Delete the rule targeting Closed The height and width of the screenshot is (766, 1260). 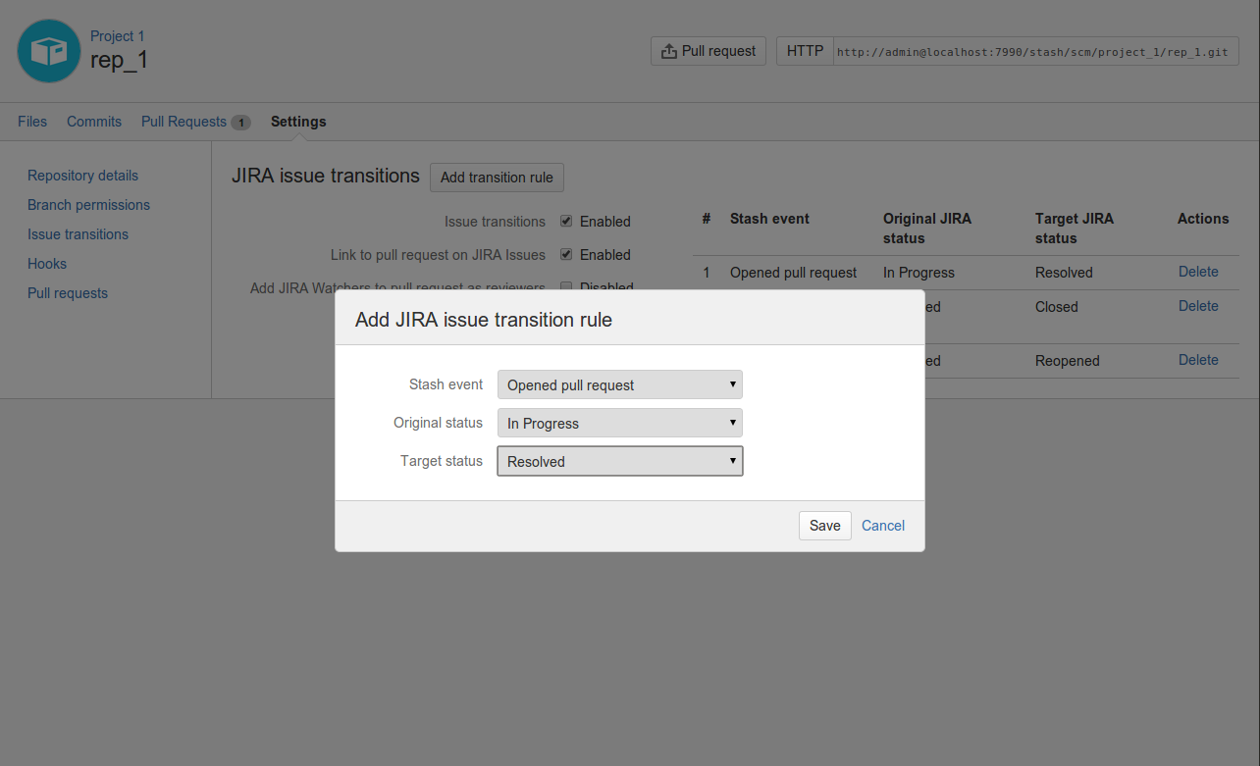tap(1198, 306)
